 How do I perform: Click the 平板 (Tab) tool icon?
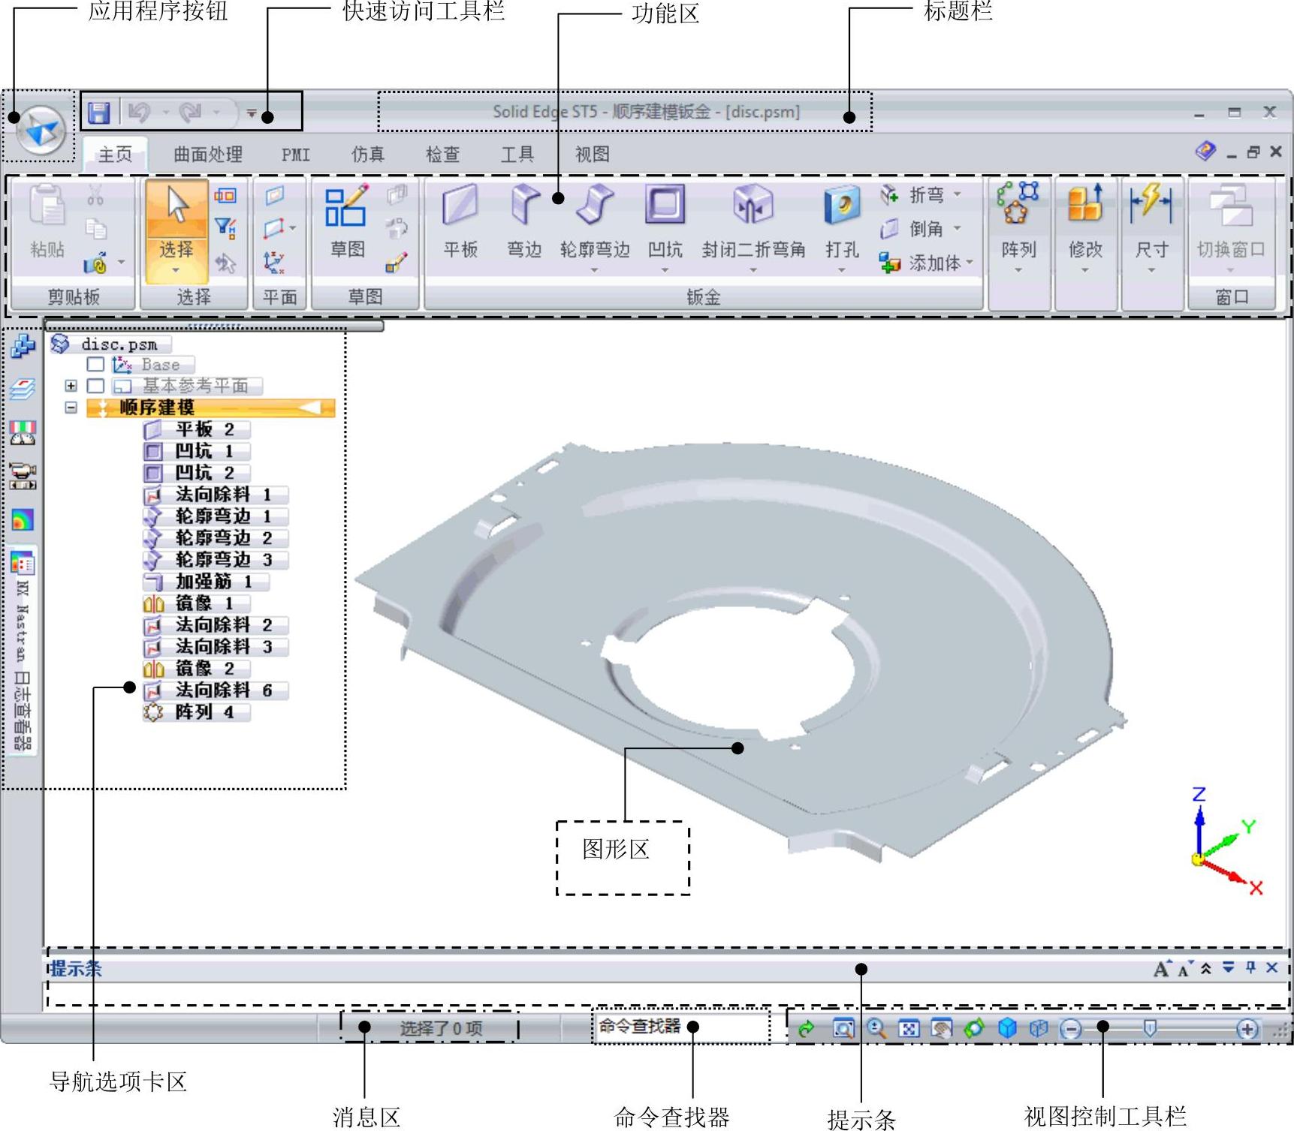pos(460,206)
